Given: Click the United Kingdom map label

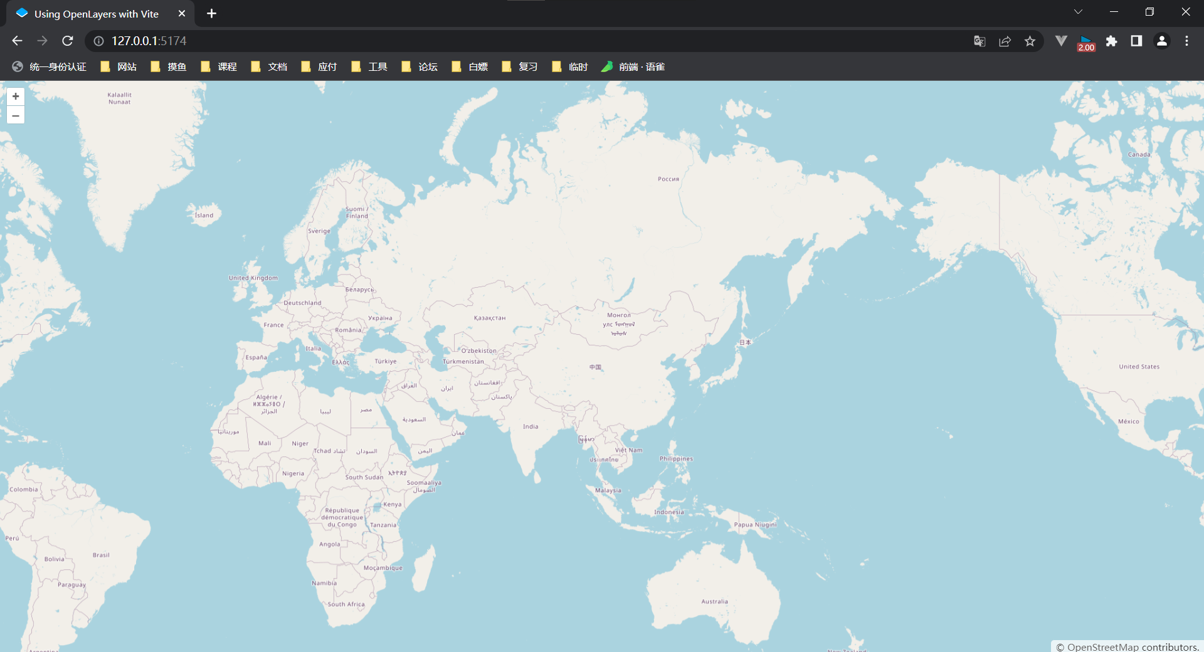Looking at the screenshot, I should point(253,278).
